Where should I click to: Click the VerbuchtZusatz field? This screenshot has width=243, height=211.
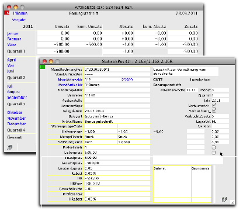[220, 116]
